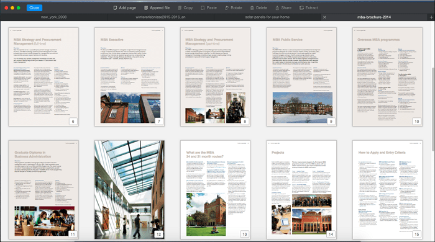Screen dimensions: 435x242
Task: Click the Extract pages icon
Action: point(301,7)
